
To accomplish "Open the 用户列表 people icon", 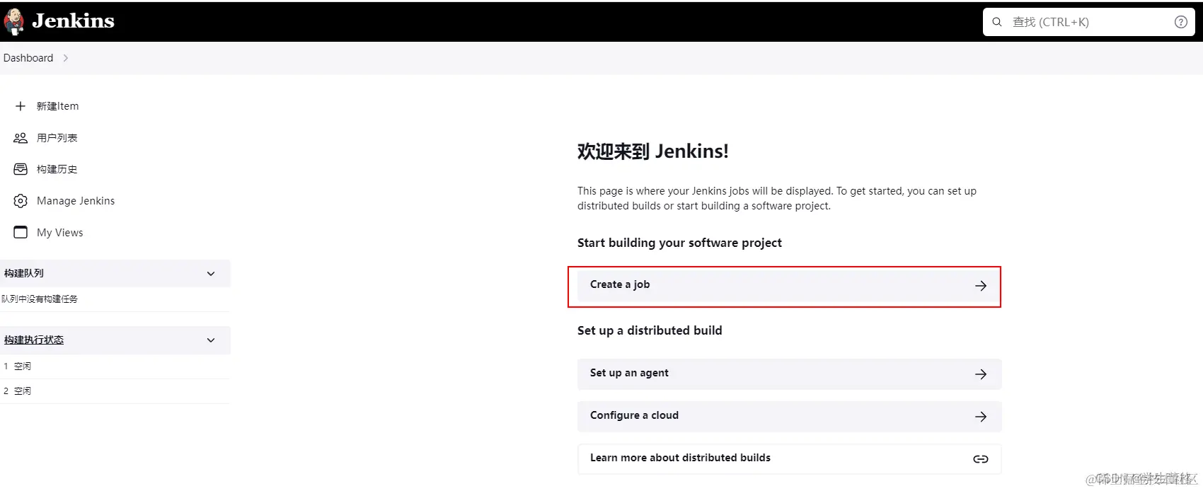I will (x=21, y=138).
